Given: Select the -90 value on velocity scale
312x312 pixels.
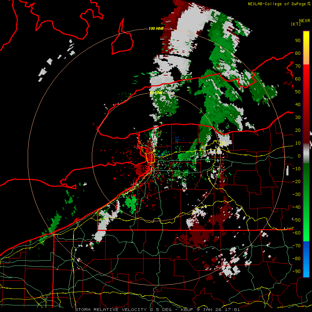Looking at the screenshot, I should click(296, 271).
